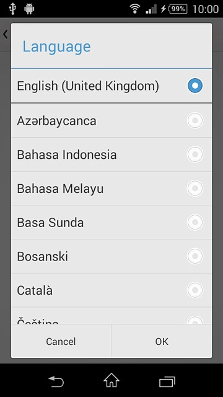This screenshot has width=223, height=397.
Task: Dismiss the dialog with Cancel
Action: pyautogui.click(x=61, y=341)
